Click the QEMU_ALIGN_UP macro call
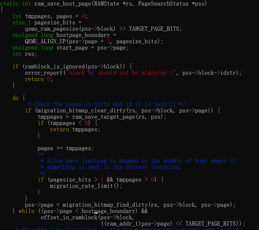Image resolution: width=259 pixels, height=230 pixels. point(45,42)
